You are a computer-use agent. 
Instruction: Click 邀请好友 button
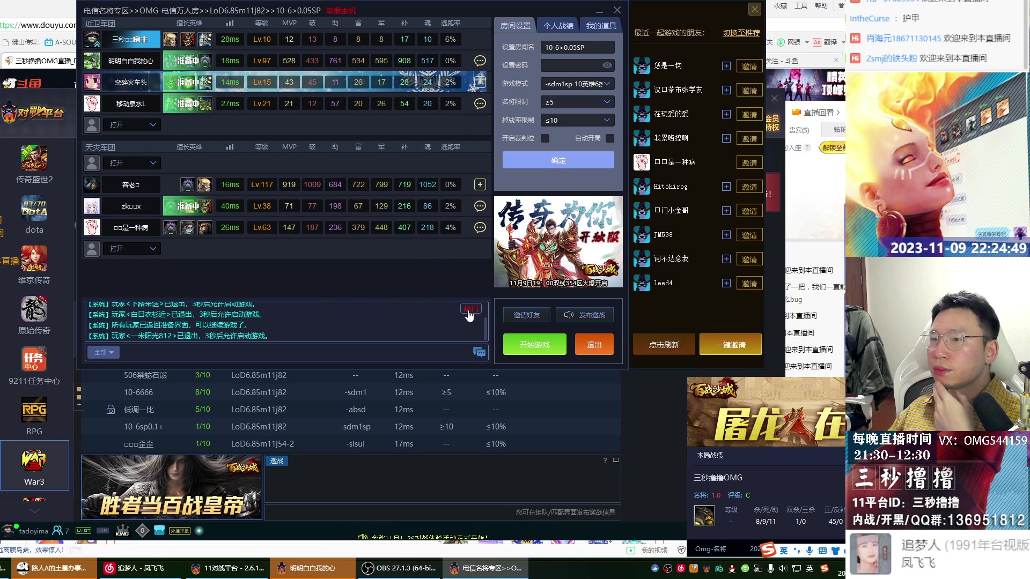527,315
